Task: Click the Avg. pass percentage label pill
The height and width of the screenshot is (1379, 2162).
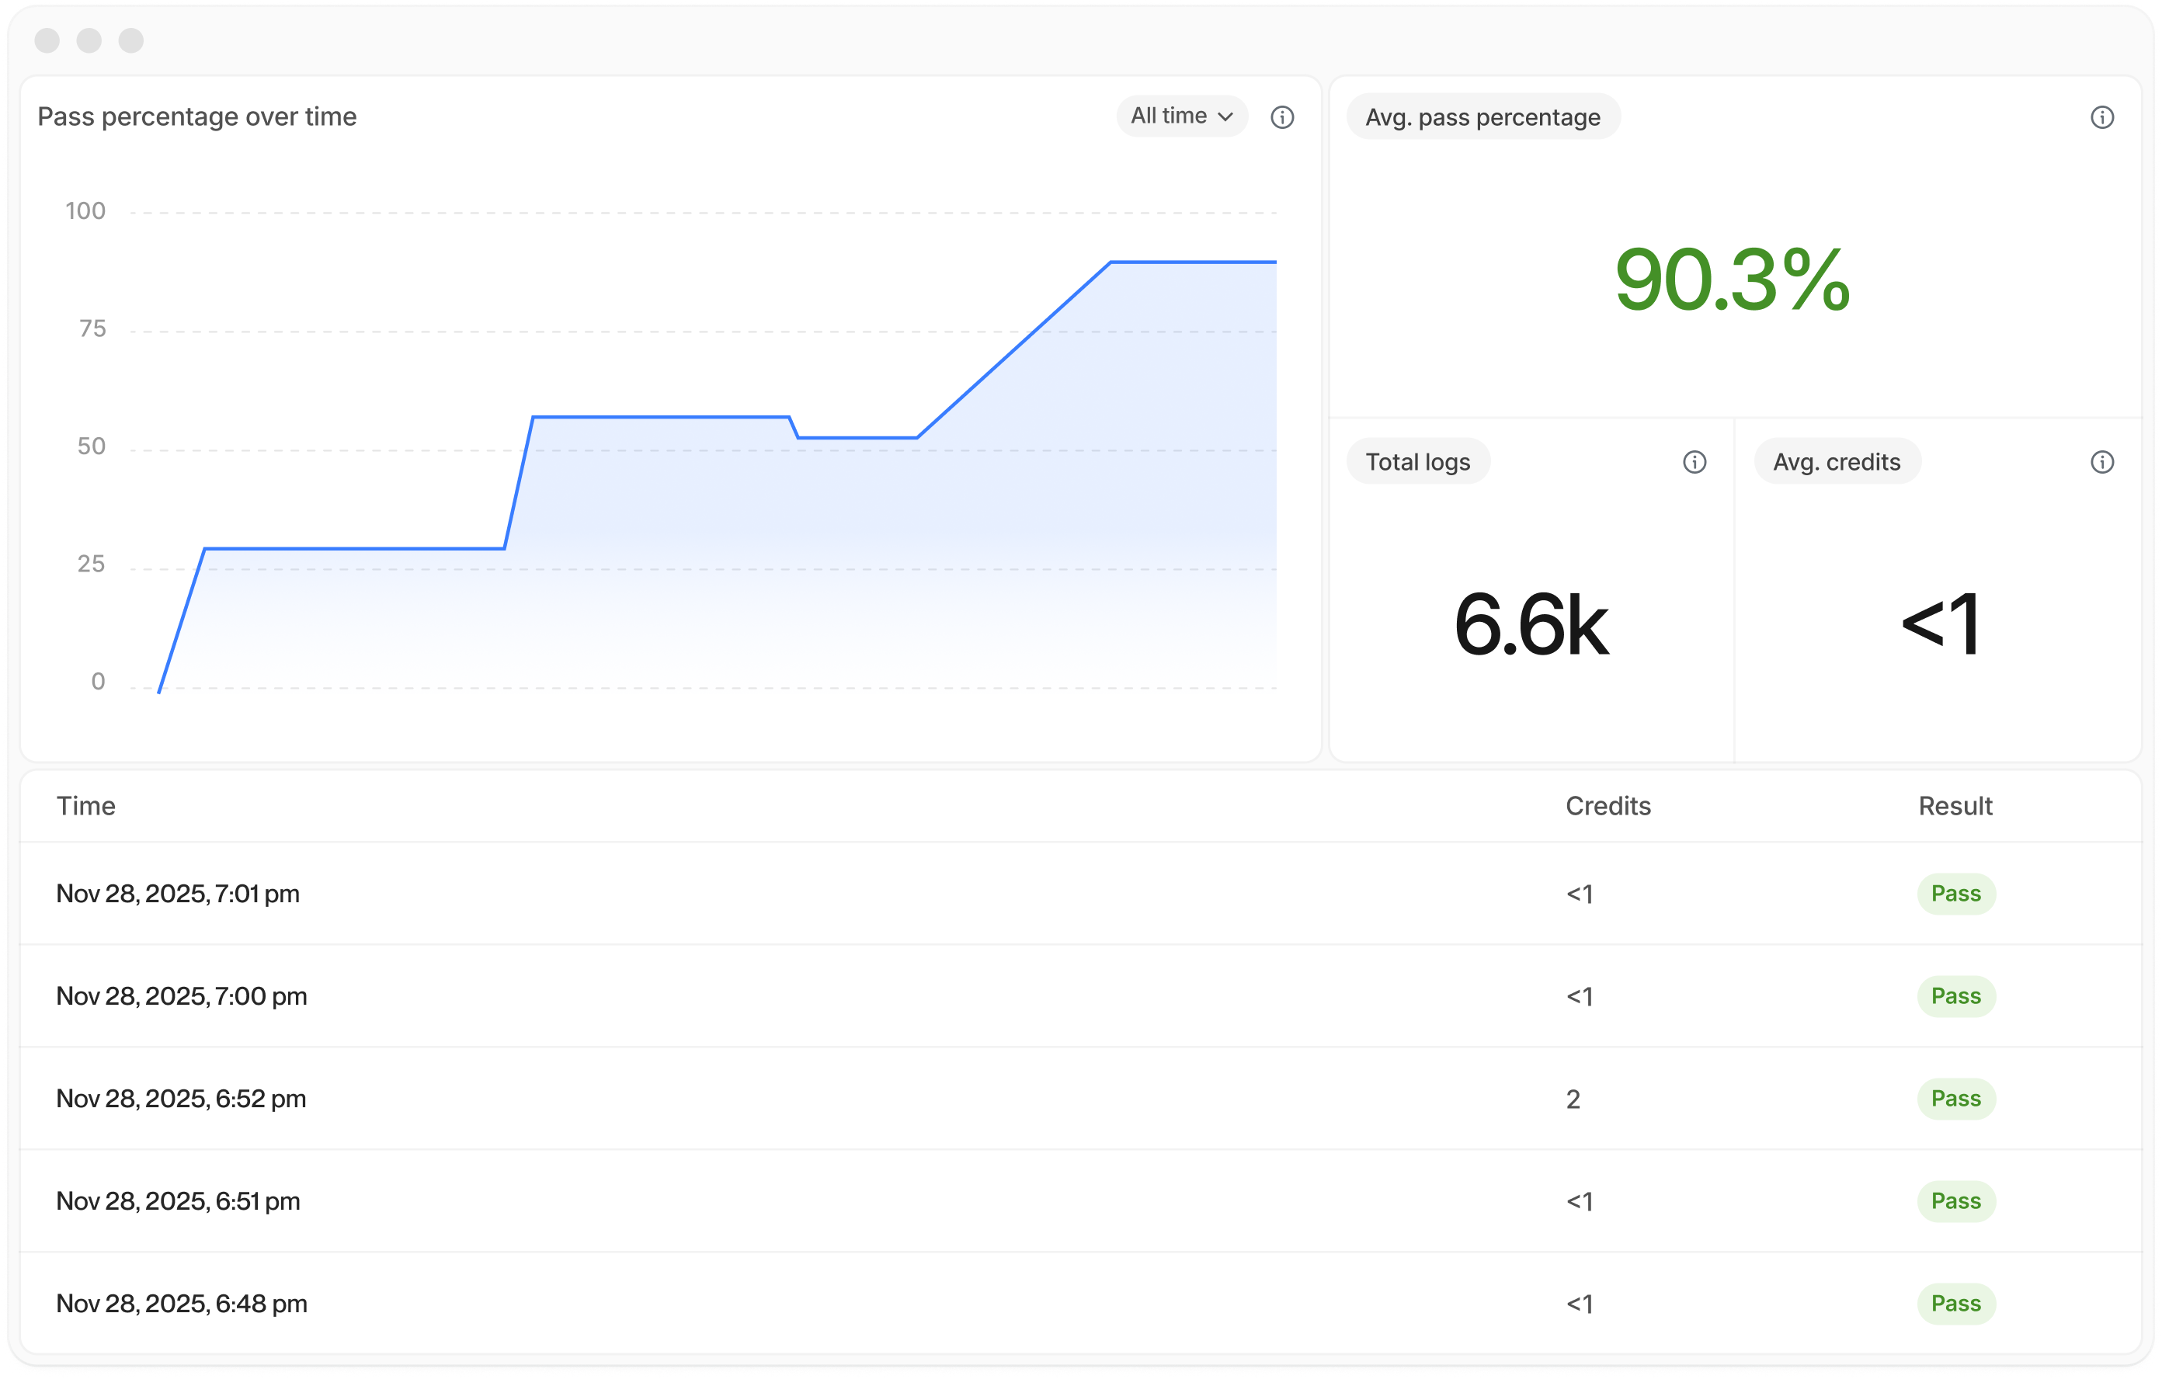Action: 1482,116
